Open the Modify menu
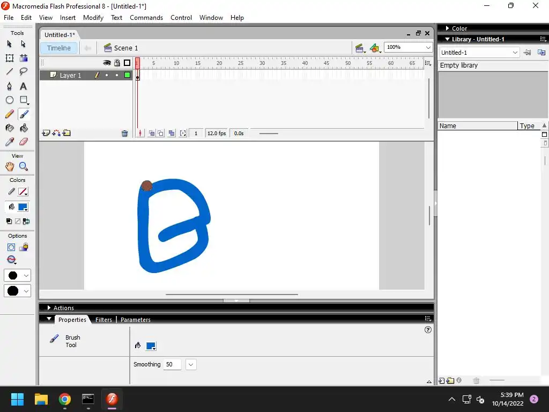The width and height of the screenshot is (549, 412). 93,18
